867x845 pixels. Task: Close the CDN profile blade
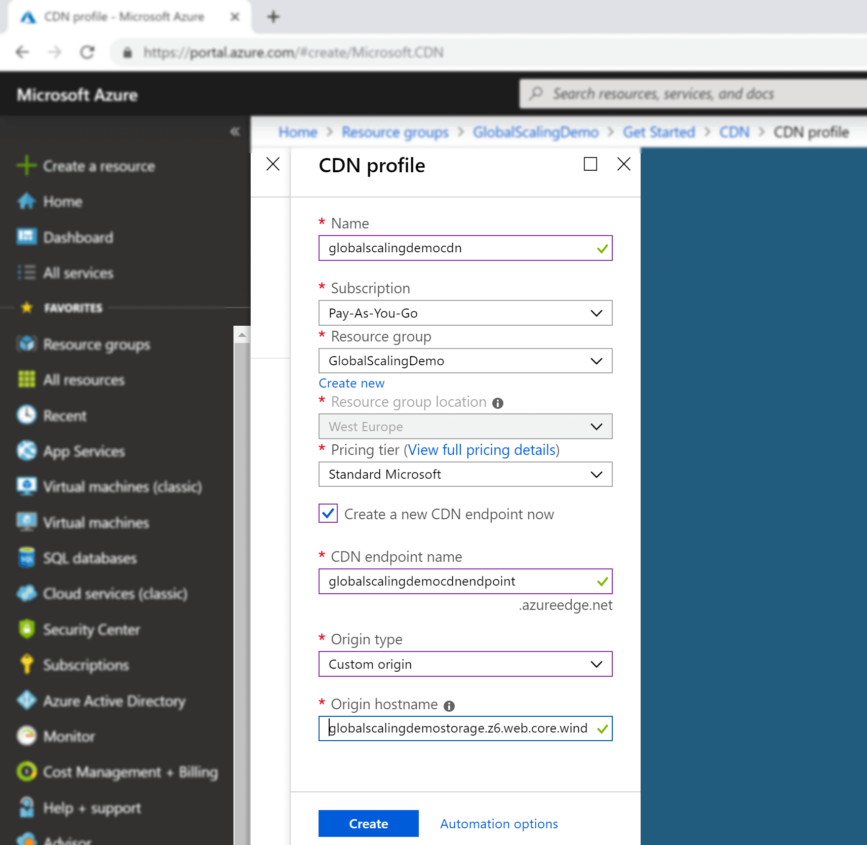624,164
